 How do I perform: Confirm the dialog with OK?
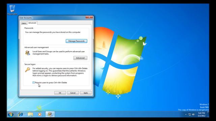[60, 93]
